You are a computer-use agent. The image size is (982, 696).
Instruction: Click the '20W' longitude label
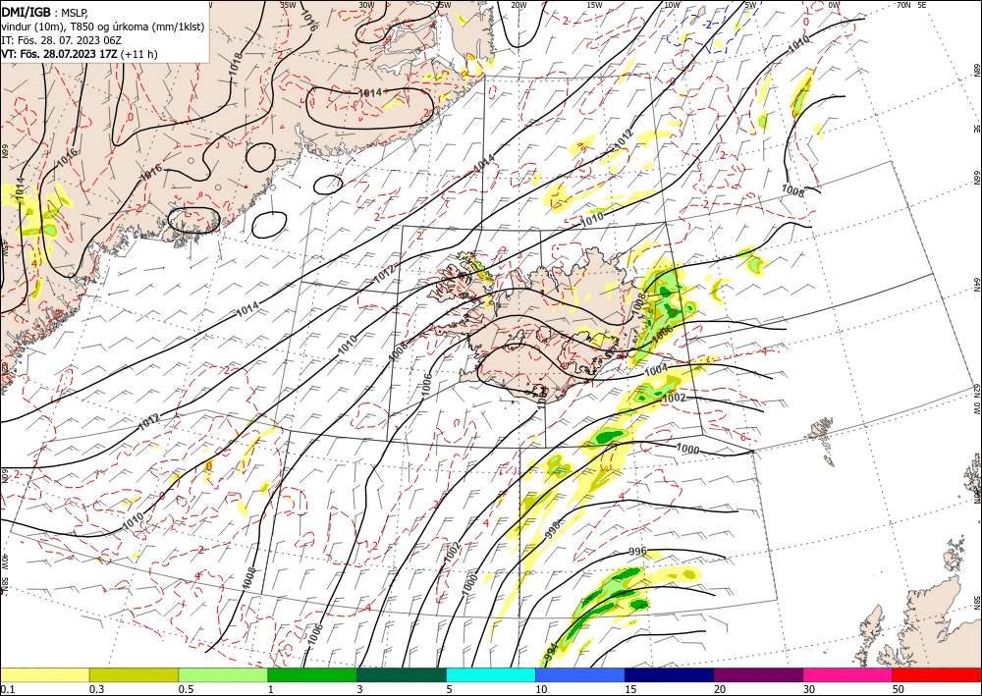(518, 5)
